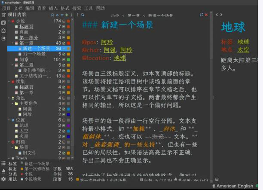Collapse the 位置 root folder

tap(9, 120)
